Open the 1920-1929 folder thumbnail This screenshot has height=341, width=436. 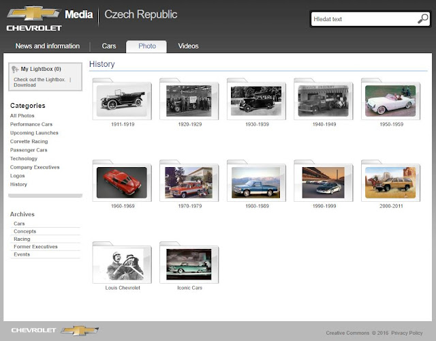click(189, 100)
